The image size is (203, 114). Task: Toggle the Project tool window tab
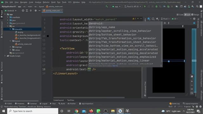click(x=2, y=14)
